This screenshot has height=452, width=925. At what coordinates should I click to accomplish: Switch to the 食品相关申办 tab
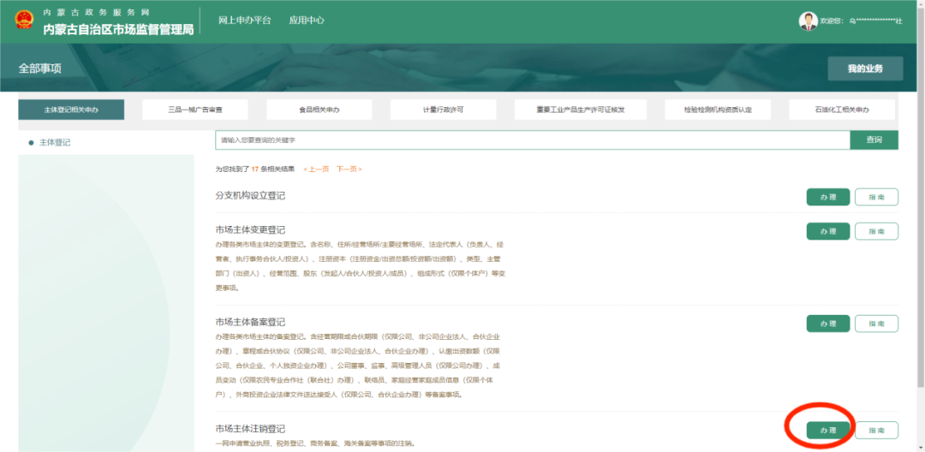[319, 110]
